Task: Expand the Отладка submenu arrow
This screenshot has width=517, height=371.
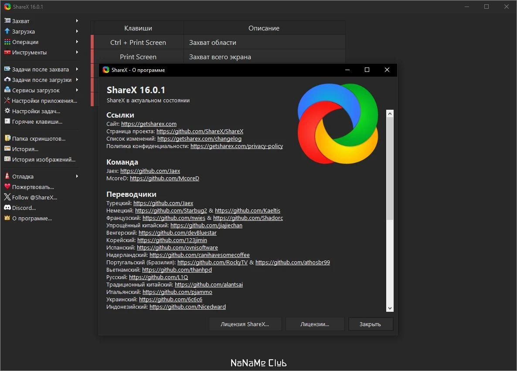Action: point(77,176)
